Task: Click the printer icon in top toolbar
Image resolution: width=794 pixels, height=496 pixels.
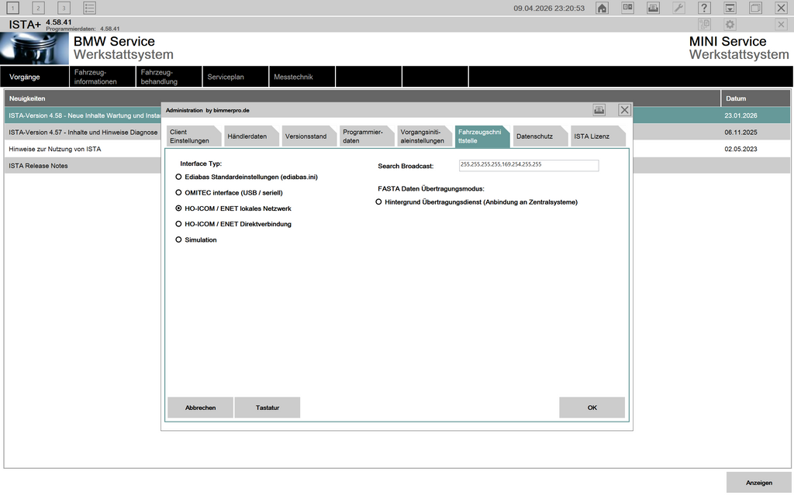Action: click(x=653, y=8)
